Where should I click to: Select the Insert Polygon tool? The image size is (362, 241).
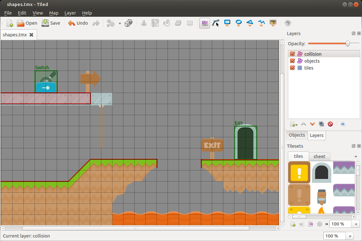(x=250, y=23)
